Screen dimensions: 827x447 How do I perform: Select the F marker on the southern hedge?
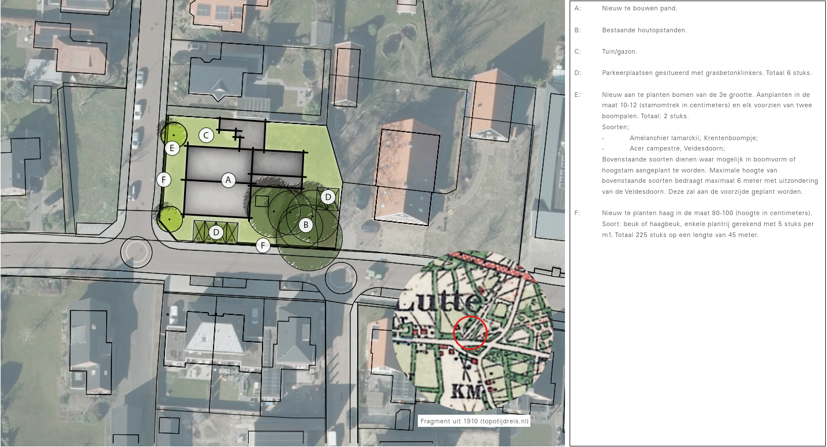click(x=263, y=246)
